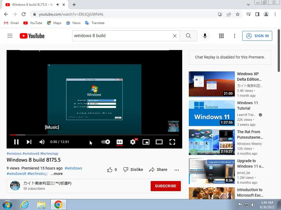This screenshot has height=210, width=281.
Task: Select the address bar URL
Action: pos(71,14)
